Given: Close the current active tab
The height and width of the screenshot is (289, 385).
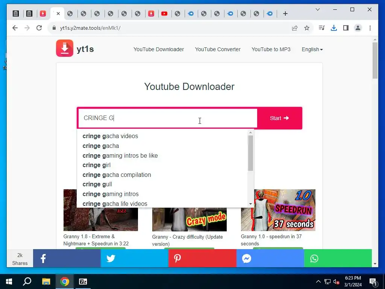Looking at the screenshot, I should 58,14.
